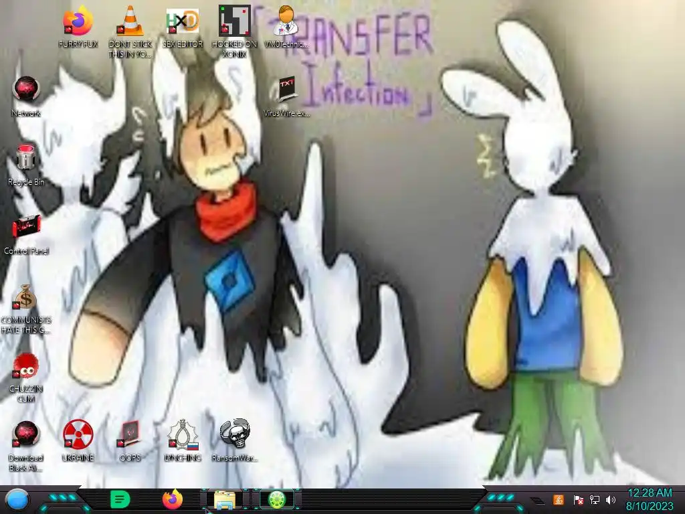This screenshot has height=514, width=685.
Task: Open the VMOTechnic desktop shortcut
Action: click(286, 27)
